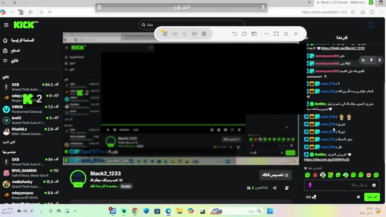Click the purple microphone in chat input
Viewport: 386px width, 217px height.
coord(310,185)
